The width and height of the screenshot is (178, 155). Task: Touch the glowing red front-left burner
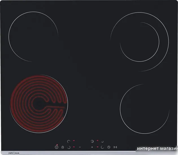[x=39, y=104]
